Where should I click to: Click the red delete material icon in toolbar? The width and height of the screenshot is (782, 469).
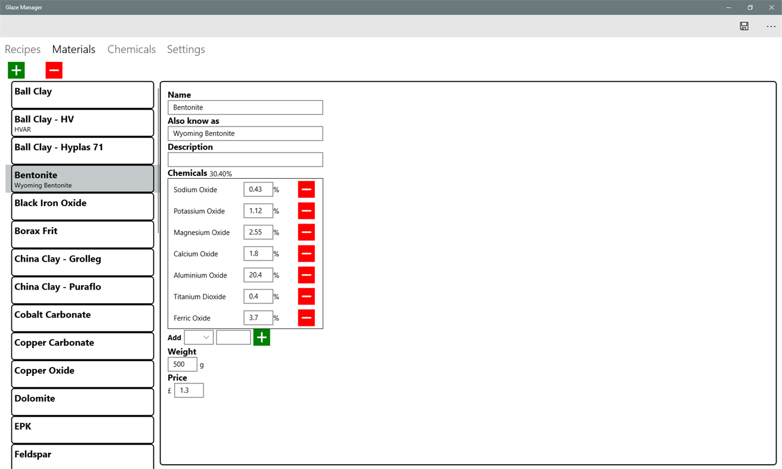(54, 70)
